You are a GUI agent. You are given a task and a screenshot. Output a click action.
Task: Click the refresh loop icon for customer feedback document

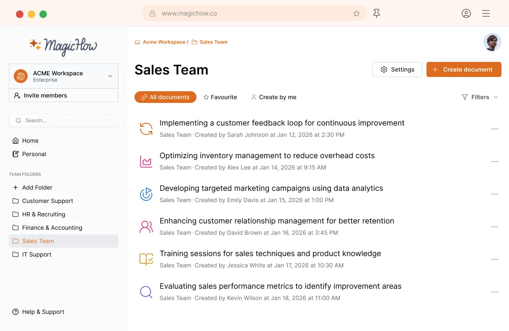(146, 129)
